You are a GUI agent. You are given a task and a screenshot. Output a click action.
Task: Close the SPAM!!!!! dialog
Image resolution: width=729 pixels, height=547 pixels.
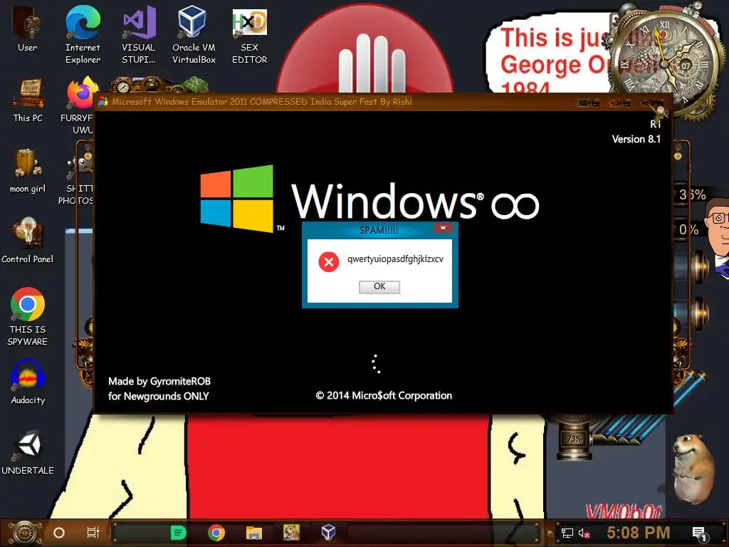pos(443,228)
